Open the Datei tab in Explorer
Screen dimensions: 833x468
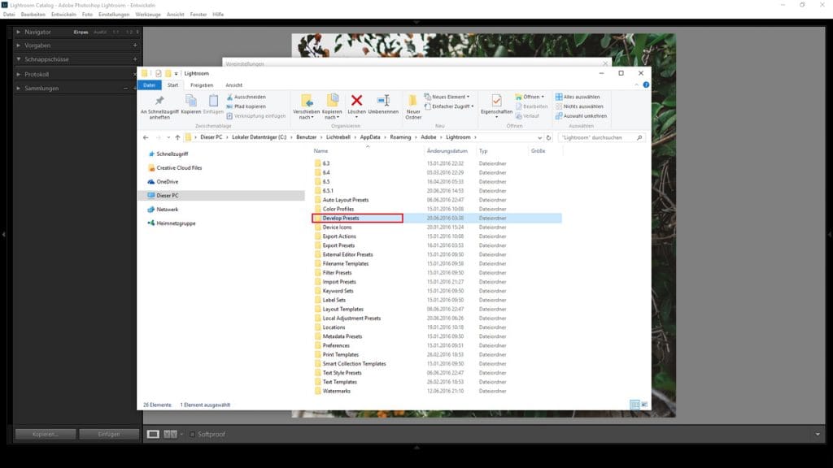coord(150,84)
